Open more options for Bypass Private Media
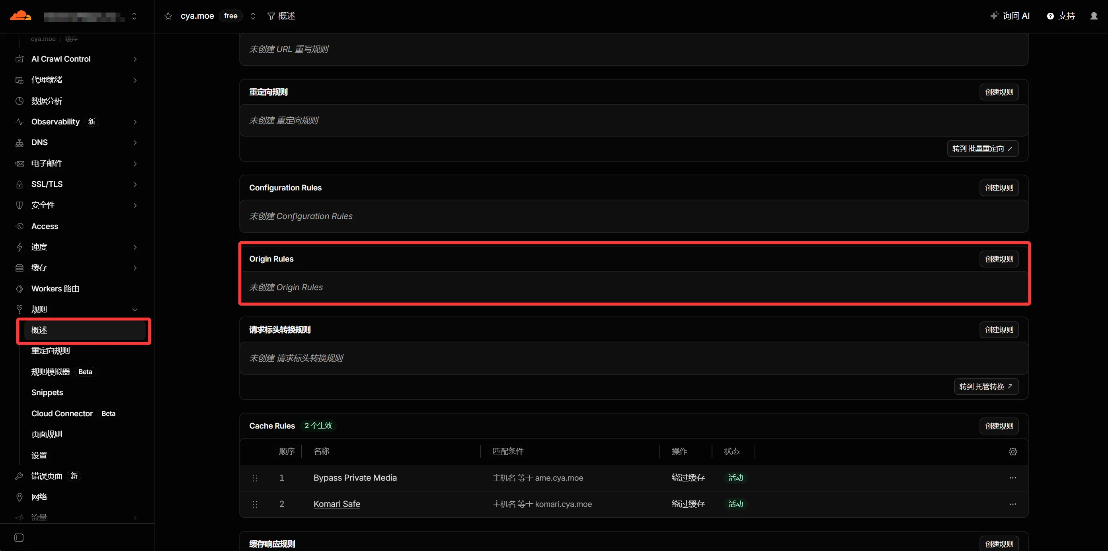 pyautogui.click(x=1012, y=477)
